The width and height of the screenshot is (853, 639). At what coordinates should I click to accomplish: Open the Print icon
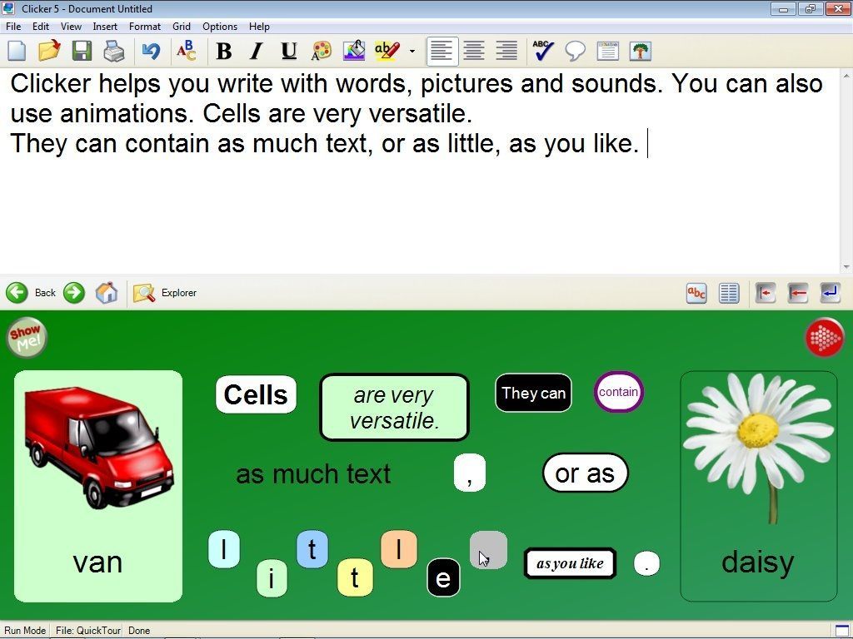point(114,51)
